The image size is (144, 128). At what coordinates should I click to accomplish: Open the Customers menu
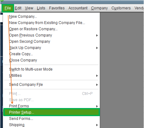pos(121,8)
